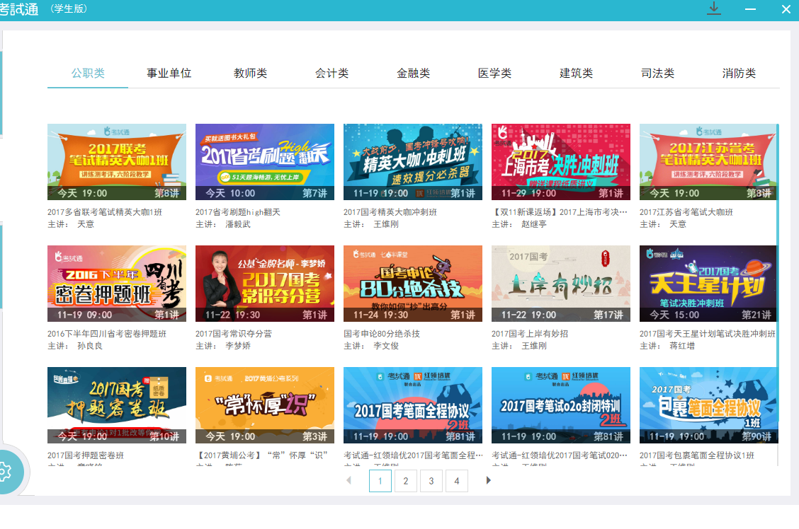Select page 3 in the pagination
The width and height of the screenshot is (799, 529).
[431, 482]
